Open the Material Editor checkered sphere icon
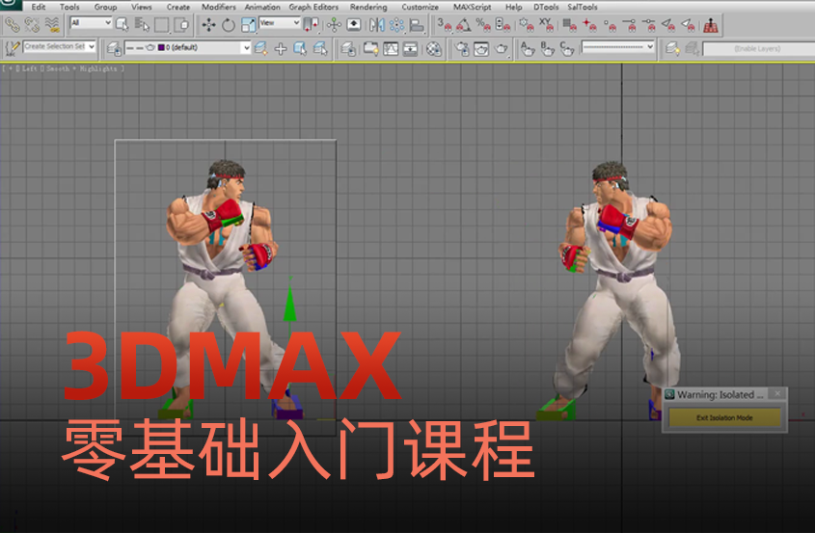Viewport: 815px width, 533px height. click(x=433, y=48)
